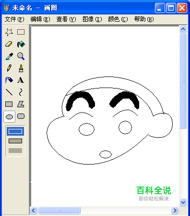Open the 查看(V) menu
The height and width of the screenshot is (216, 190).
[x=66, y=19]
